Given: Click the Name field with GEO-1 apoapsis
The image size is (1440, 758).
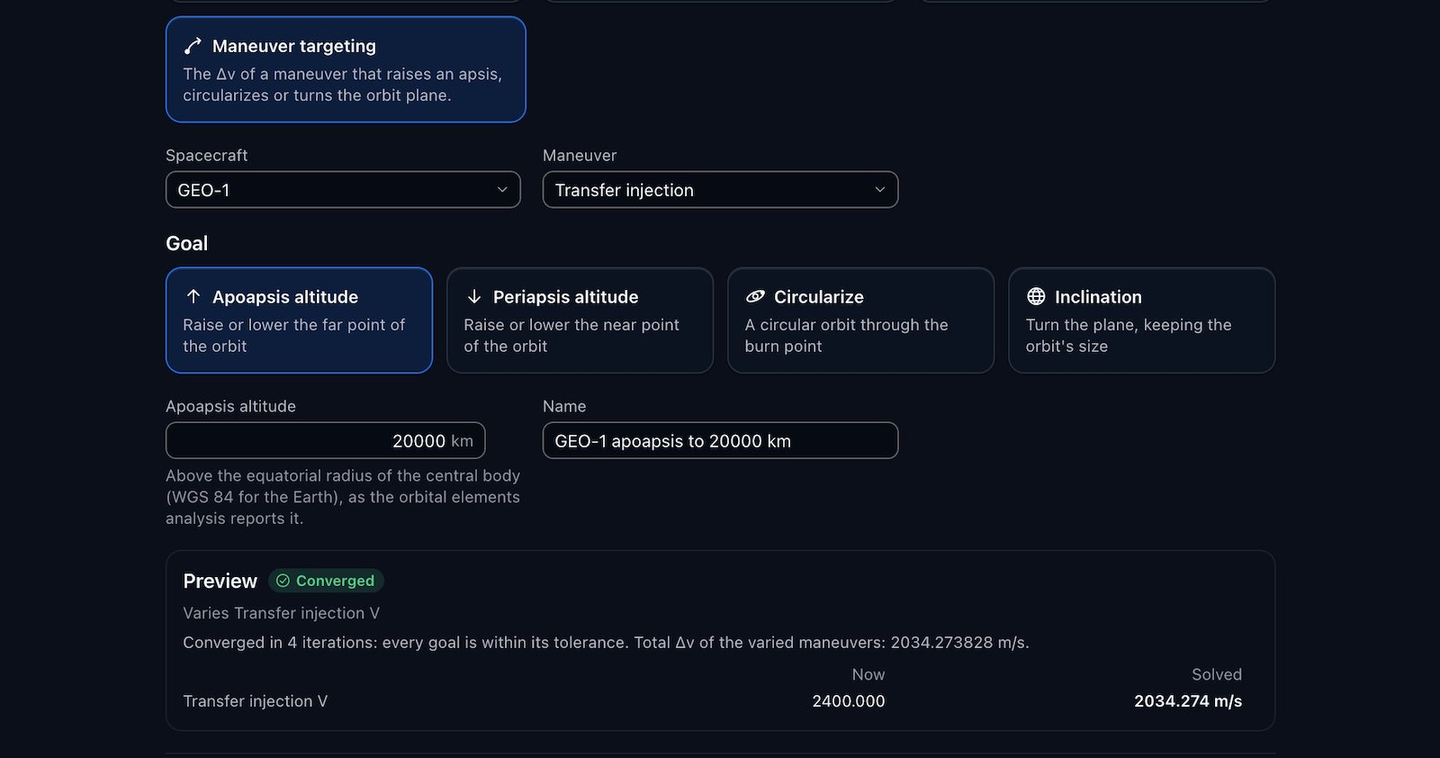Looking at the screenshot, I should click(720, 440).
